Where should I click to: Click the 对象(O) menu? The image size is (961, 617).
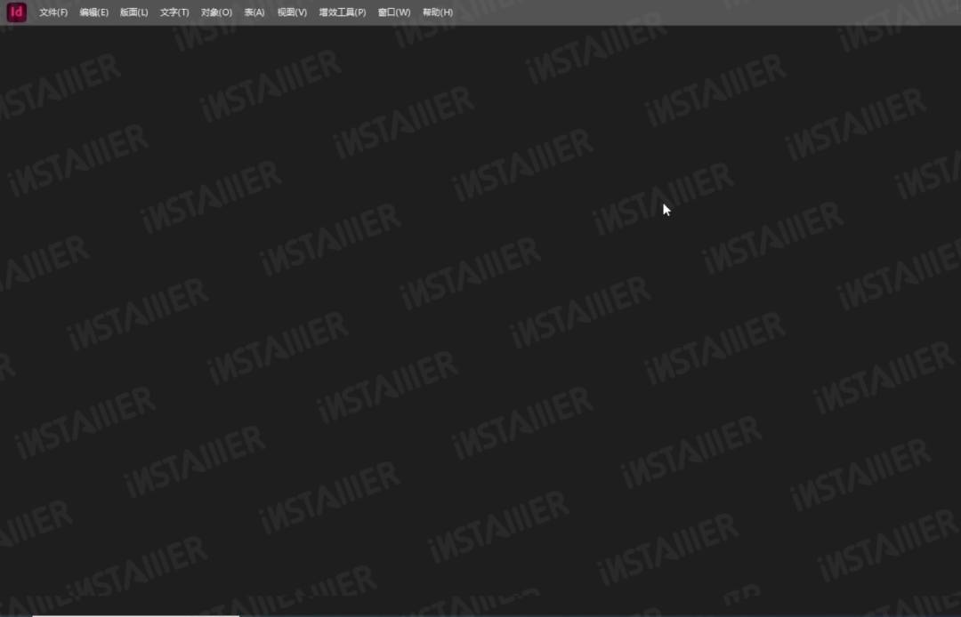tap(216, 12)
